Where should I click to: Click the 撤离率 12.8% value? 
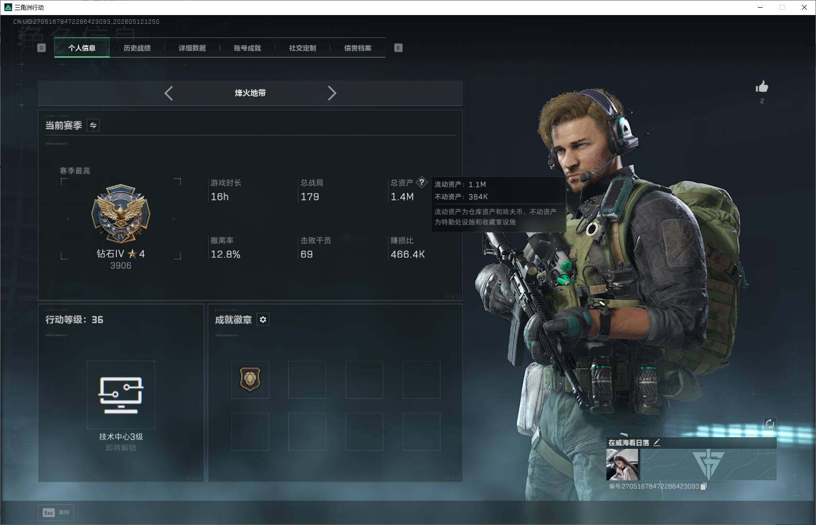coord(226,254)
